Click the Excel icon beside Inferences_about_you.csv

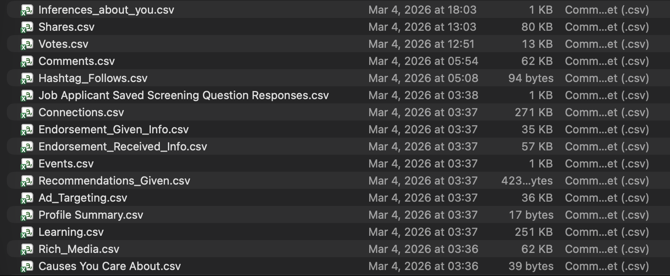coord(27,9)
